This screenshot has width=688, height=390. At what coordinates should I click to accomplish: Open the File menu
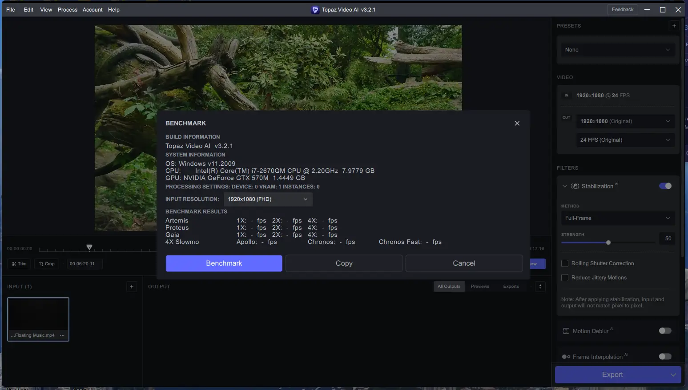pos(11,10)
